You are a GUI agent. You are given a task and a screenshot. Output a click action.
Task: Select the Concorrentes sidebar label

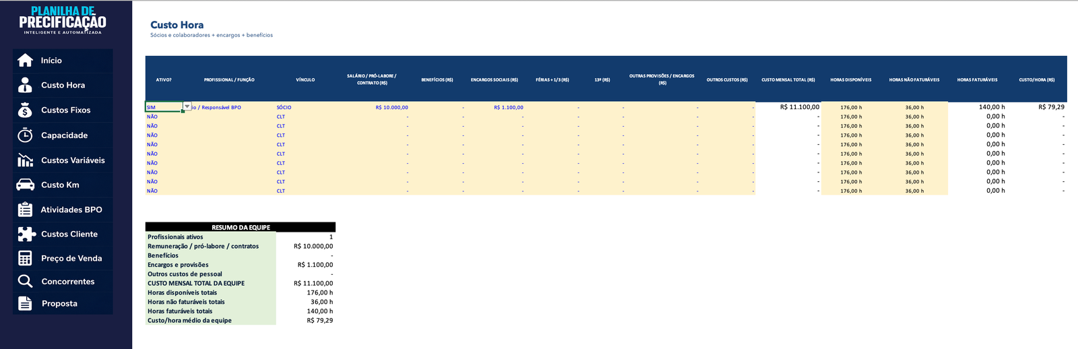[68, 282]
